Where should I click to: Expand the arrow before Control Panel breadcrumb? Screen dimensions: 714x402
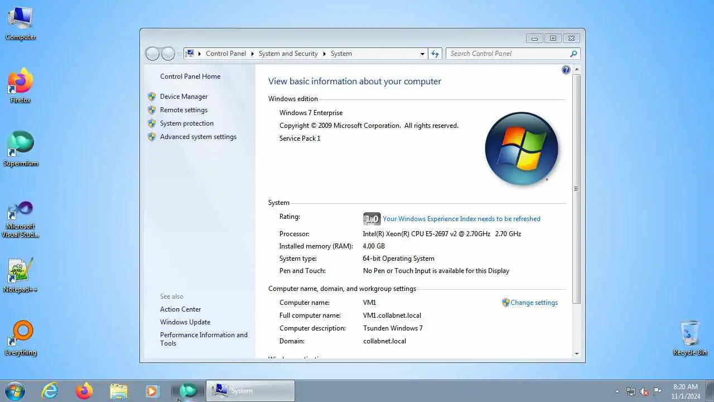click(200, 54)
